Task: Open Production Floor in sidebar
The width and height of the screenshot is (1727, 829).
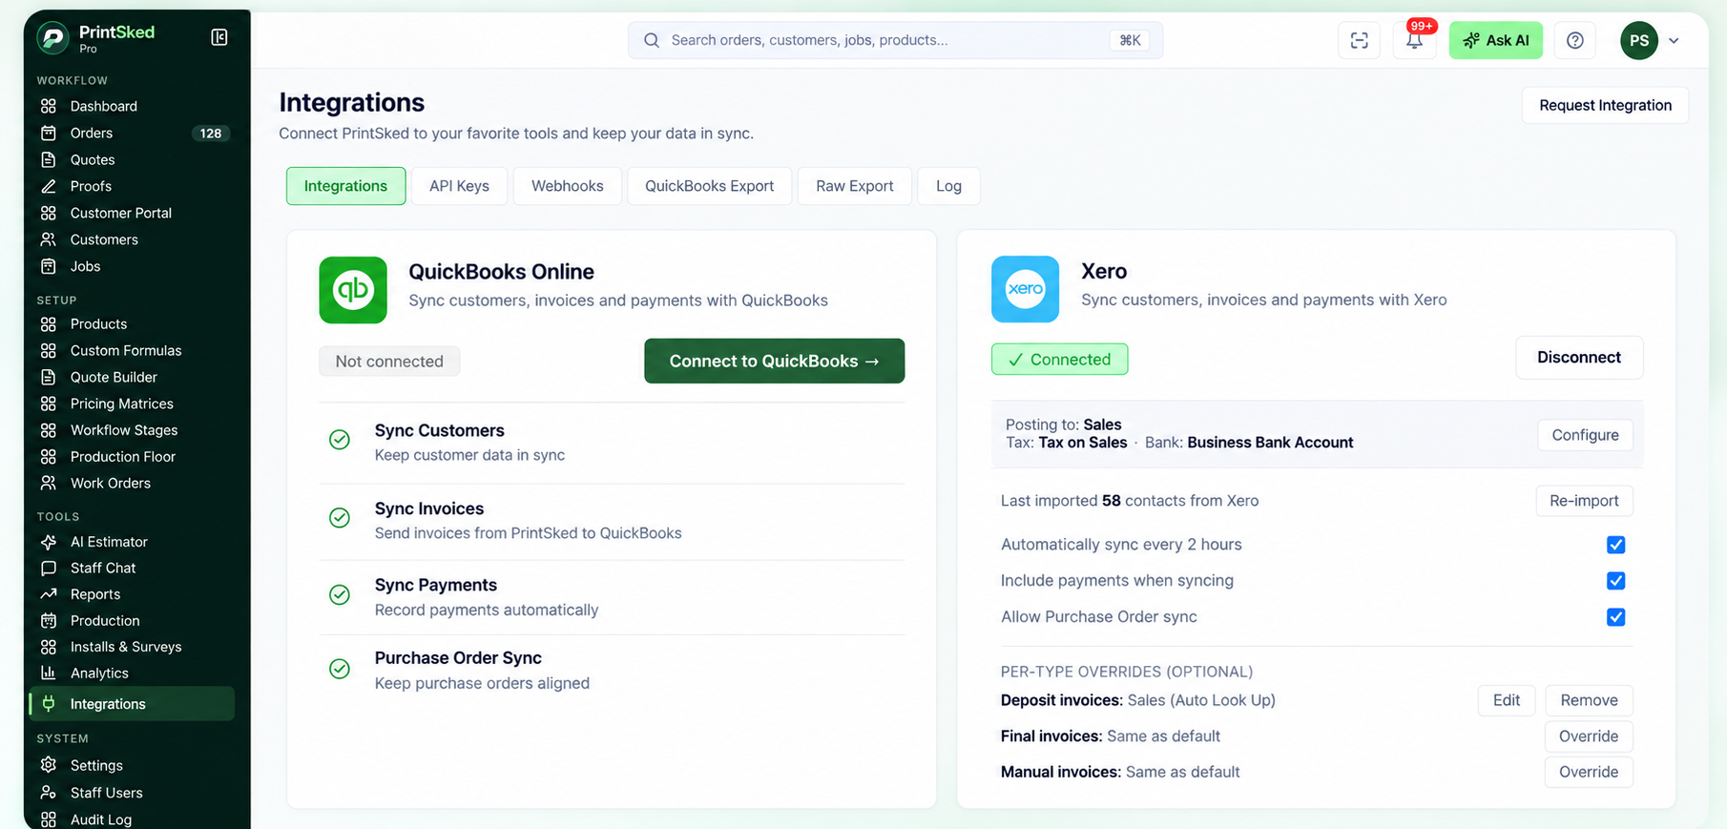Action: click(x=123, y=457)
